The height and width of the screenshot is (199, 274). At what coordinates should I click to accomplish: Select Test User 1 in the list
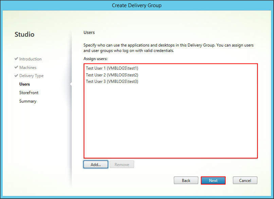[x=112, y=68]
